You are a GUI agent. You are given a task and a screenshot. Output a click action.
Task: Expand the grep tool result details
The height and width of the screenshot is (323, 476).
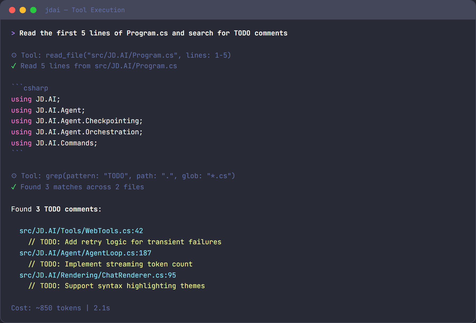pos(82,187)
